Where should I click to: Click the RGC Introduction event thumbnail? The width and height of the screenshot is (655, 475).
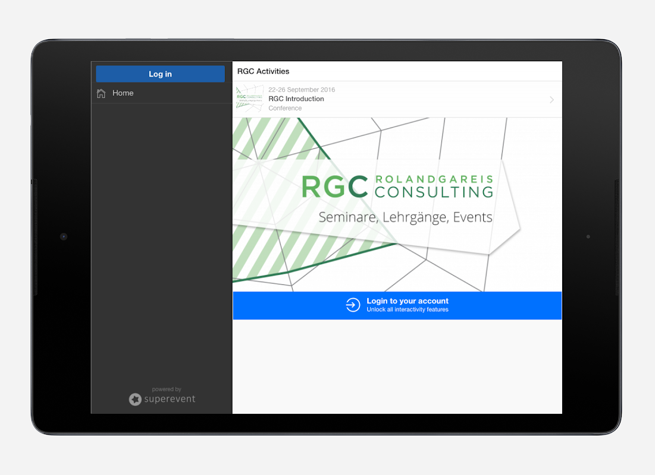click(250, 99)
